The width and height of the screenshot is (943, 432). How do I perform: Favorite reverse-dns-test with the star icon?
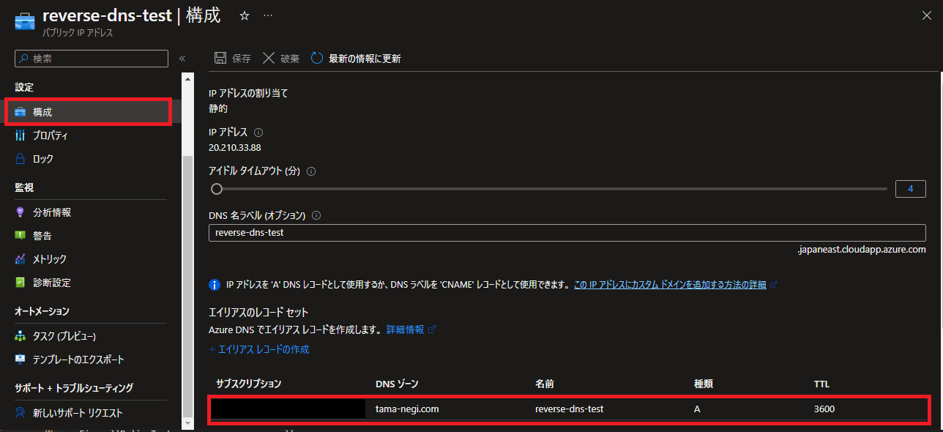point(245,15)
